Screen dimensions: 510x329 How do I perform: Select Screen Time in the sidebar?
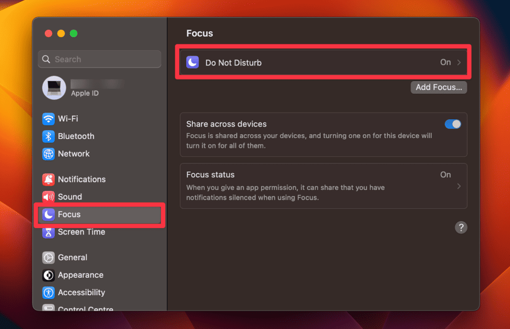(100, 232)
